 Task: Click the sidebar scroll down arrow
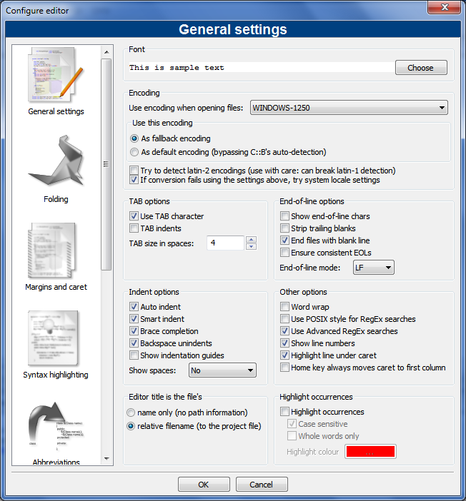pos(106,458)
